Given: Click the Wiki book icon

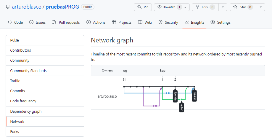Looking at the screenshot, I should 140,22.
